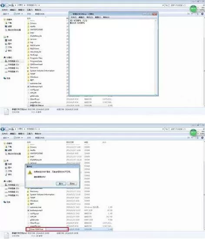Sort by 修改日期 column in the Explorer with the rename dialog
Image resolution: width=205 pixels, height=239 pixels.
(x=70, y=142)
